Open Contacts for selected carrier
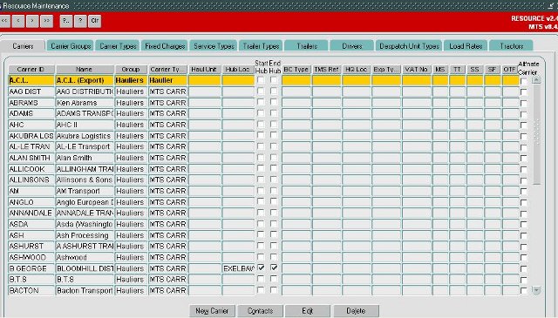The height and width of the screenshot is (318, 558). 260,311
